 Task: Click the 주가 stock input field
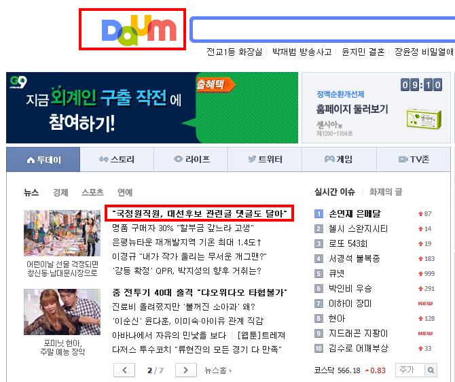tap(410, 370)
